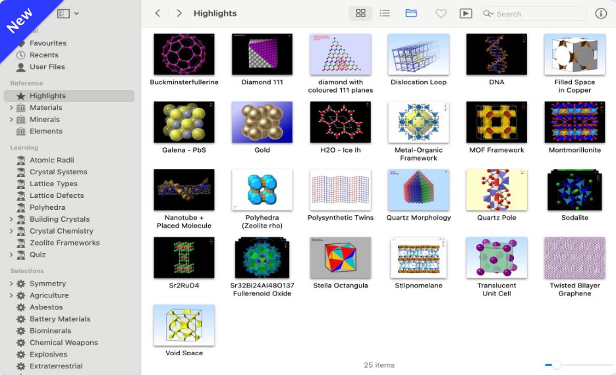Open User Files in the sidebar

47,66
